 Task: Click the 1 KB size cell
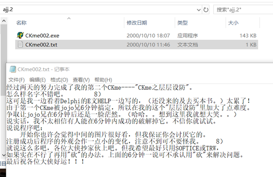point(251,45)
